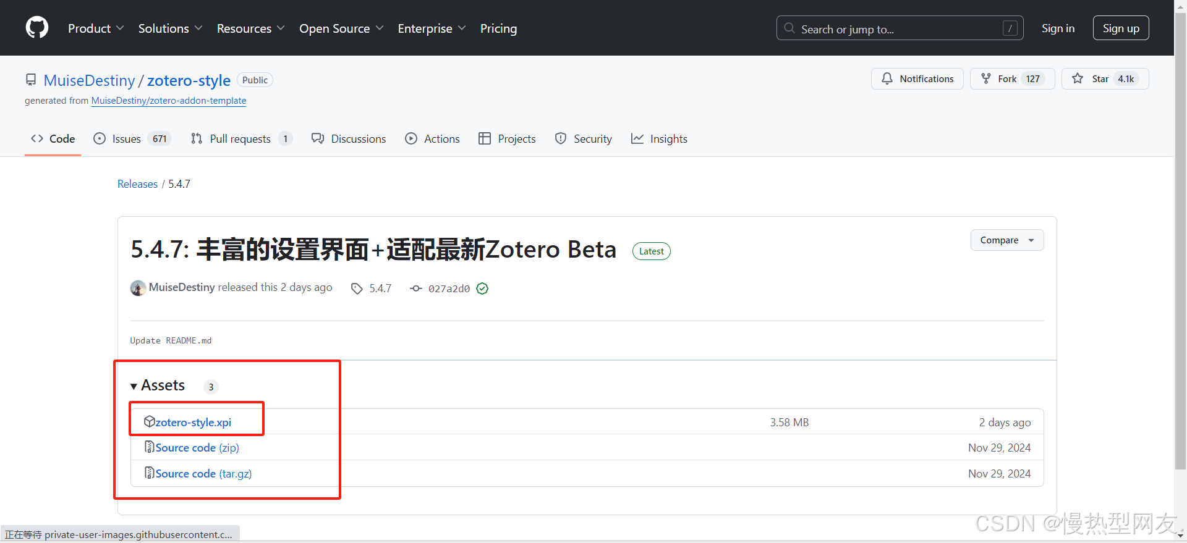Open the MuiseDestiny owner profile link
1187x543 pixels.
89,80
